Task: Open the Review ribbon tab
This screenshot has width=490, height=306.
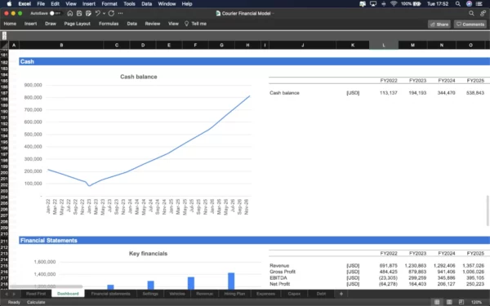Action: (x=153, y=24)
